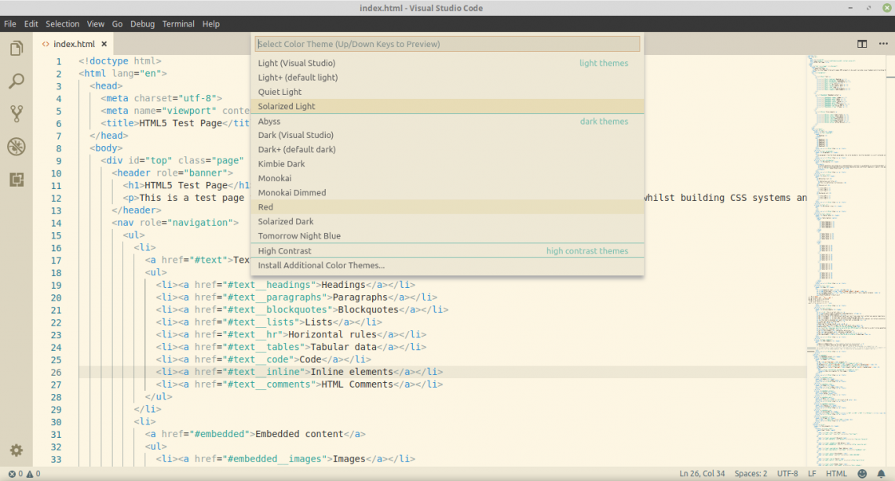Switch to the index.html tab
The height and width of the screenshot is (481, 895).
point(73,44)
